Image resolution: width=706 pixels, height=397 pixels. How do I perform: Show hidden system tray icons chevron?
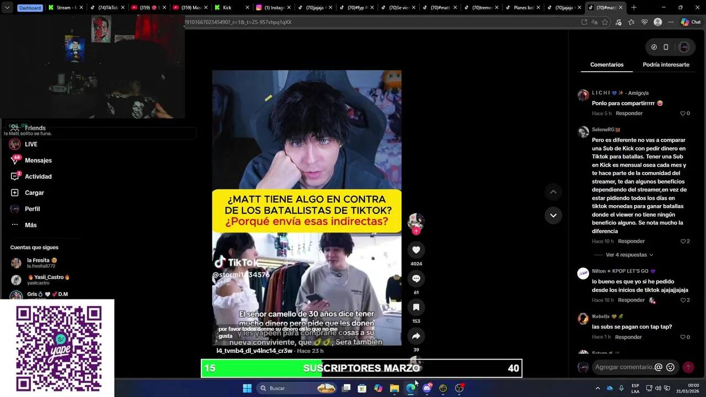pyautogui.click(x=597, y=388)
